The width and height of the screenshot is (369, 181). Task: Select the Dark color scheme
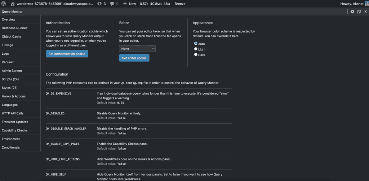tap(196, 55)
